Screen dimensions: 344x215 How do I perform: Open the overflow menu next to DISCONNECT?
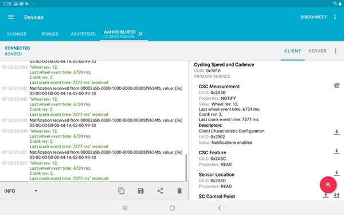pyautogui.click(x=335, y=17)
